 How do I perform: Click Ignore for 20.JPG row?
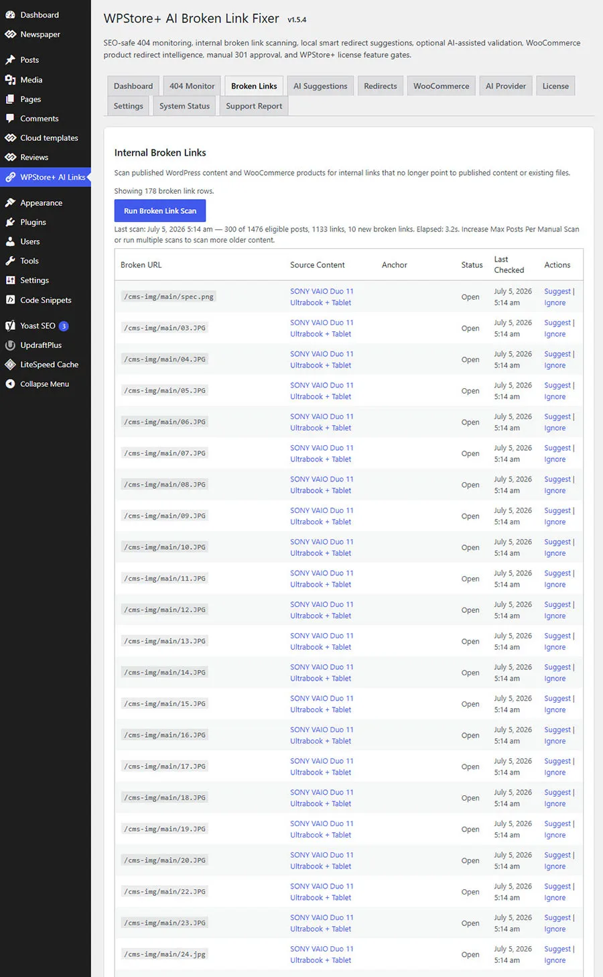click(555, 866)
